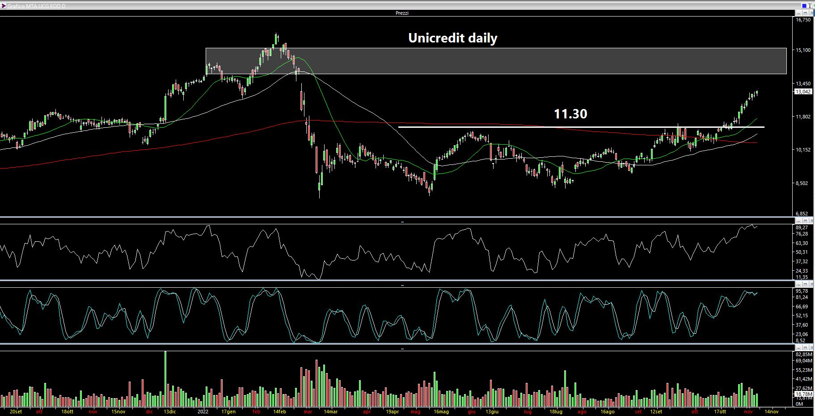
Task: Select the text 'T' tool icon
Action: click(x=810, y=6)
